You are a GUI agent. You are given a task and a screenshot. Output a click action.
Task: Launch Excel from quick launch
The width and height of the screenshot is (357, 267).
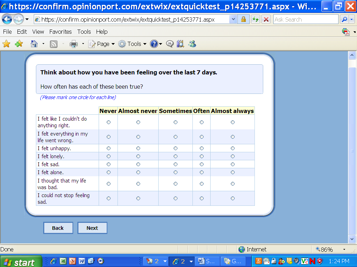[63, 261]
